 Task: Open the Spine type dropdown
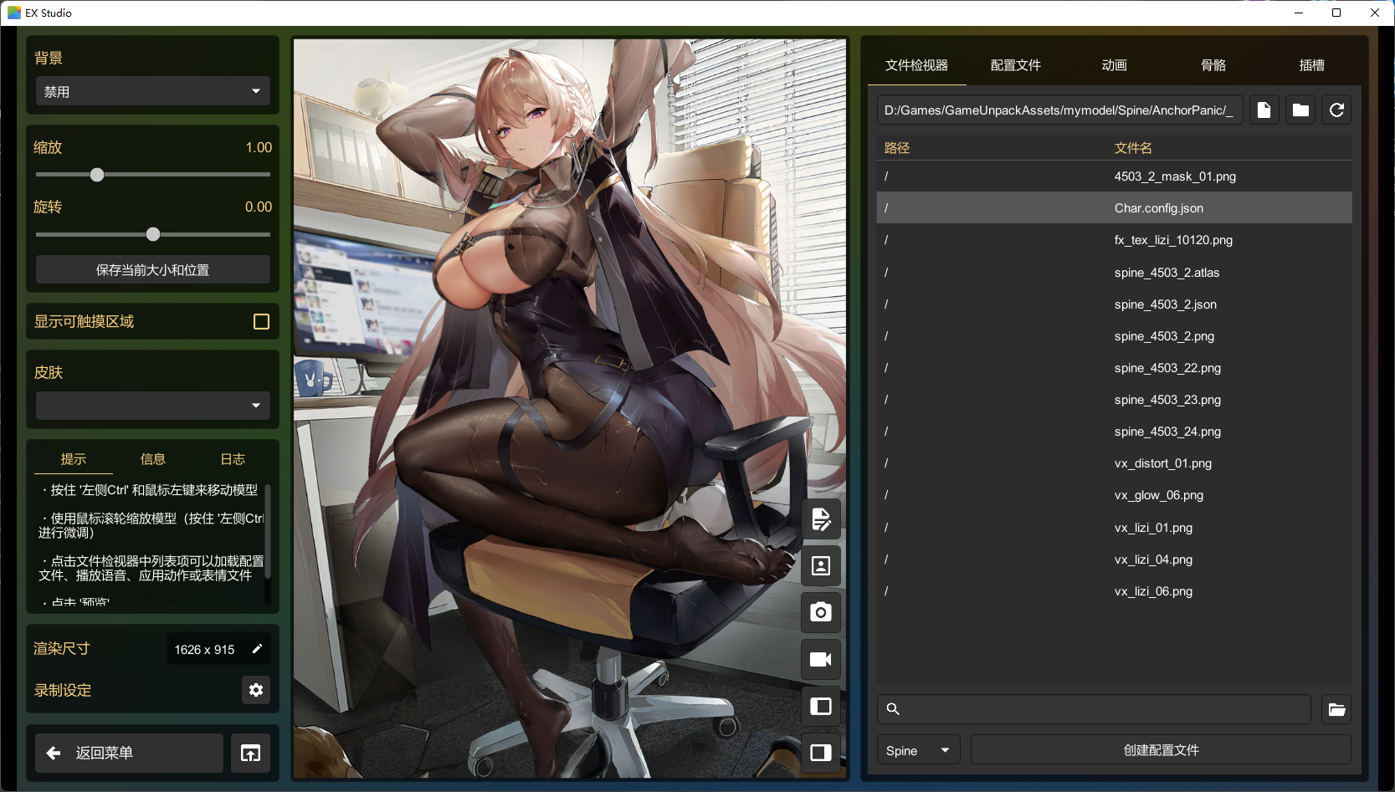pos(918,750)
